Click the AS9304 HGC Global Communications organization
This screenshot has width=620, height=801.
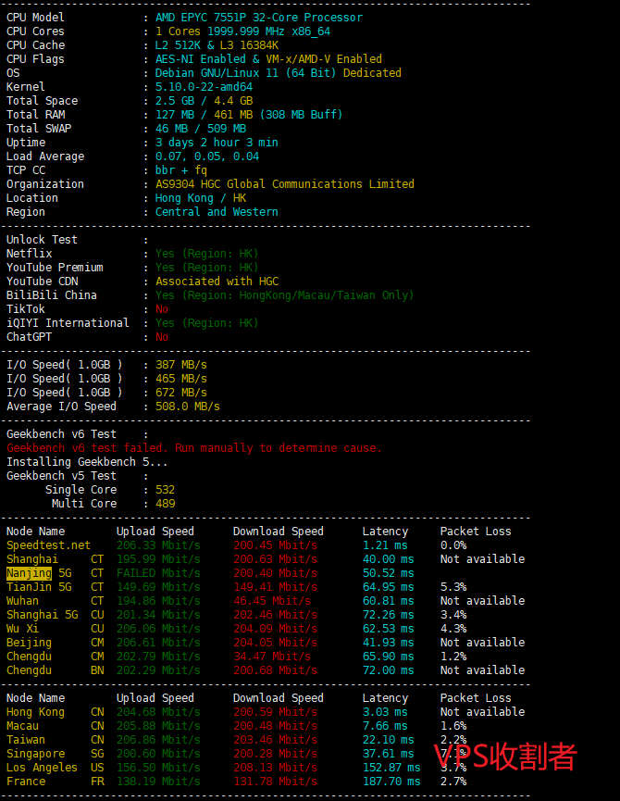[x=284, y=184]
